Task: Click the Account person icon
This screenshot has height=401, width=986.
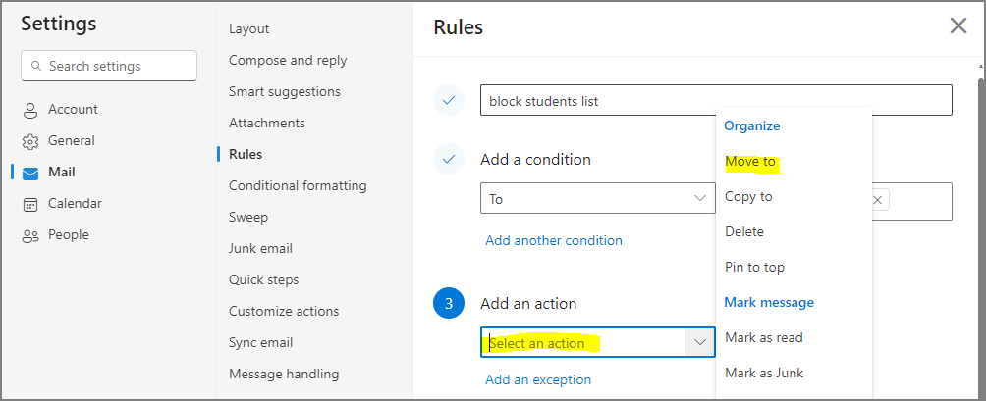Action: (x=30, y=110)
